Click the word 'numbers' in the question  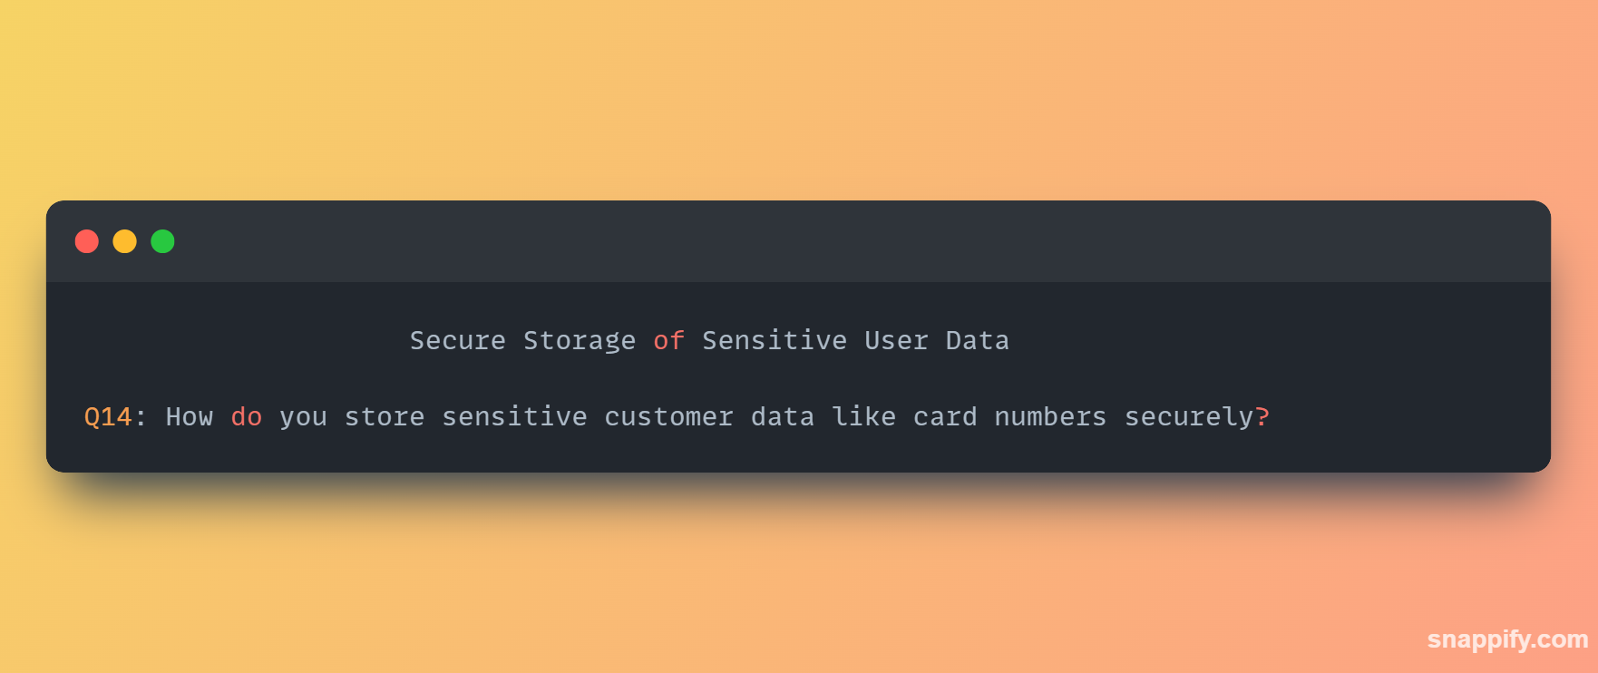tap(1050, 417)
